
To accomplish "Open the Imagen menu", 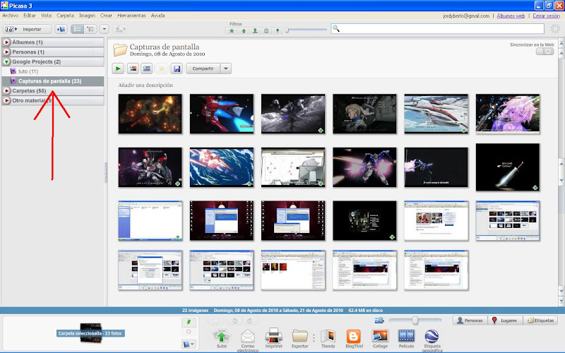I will tap(87, 16).
